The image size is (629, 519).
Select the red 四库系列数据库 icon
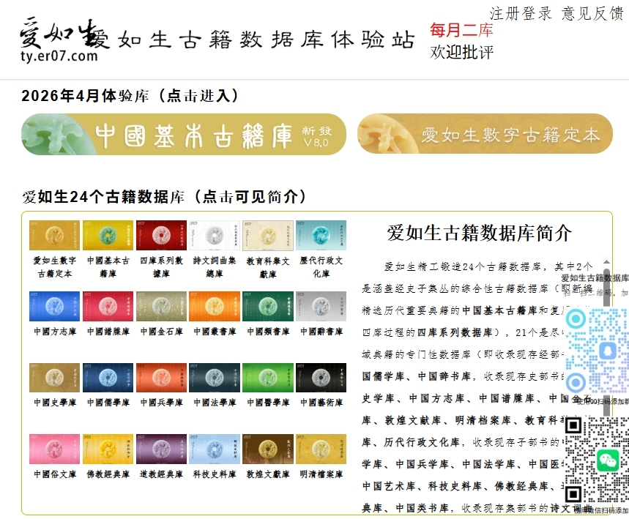tap(161, 236)
